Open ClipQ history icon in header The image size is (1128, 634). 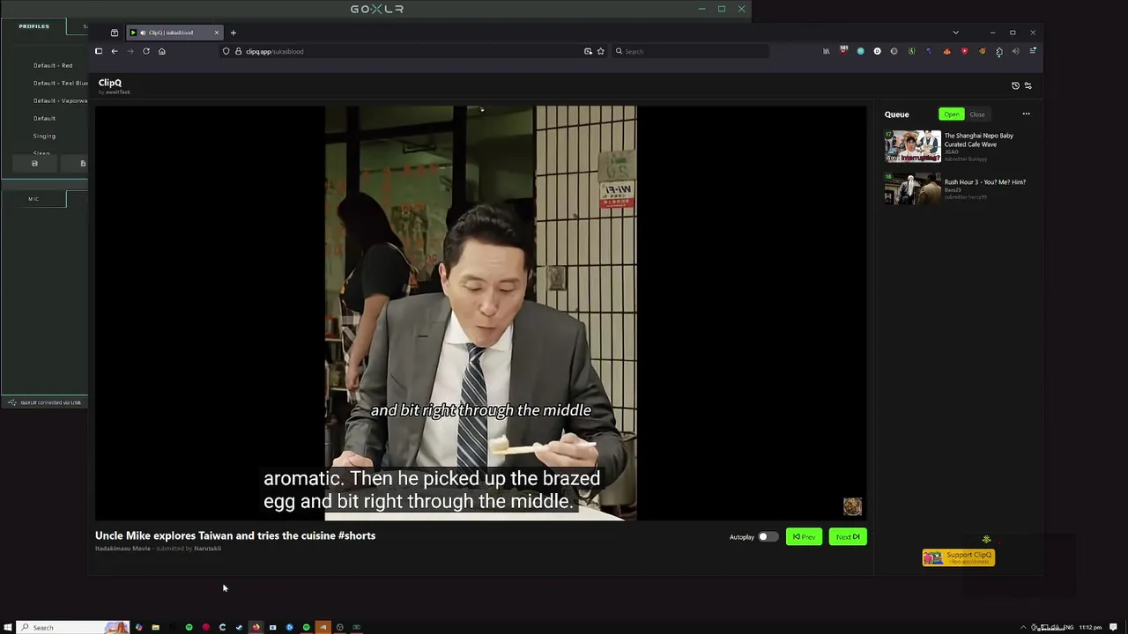pos(1015,85)
